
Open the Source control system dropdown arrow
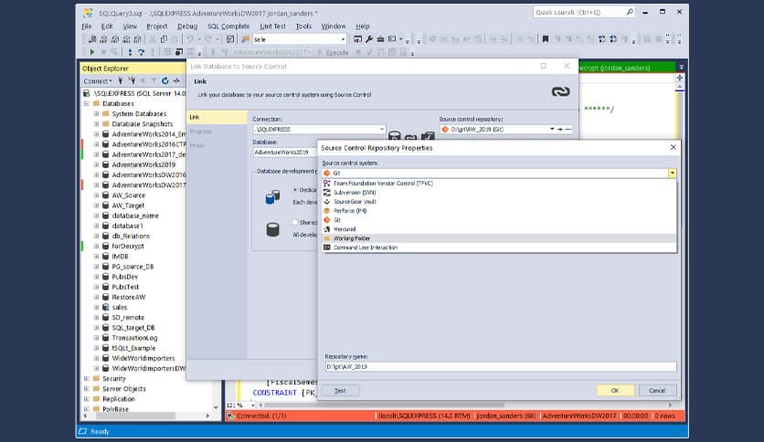[x=672, y=174]
